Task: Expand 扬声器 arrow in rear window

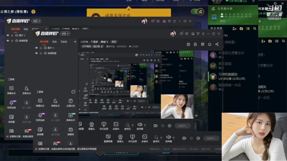Action: point(145,125)
